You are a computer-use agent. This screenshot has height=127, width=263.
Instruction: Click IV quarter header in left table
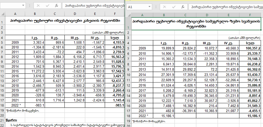click(x=95, y=38)
